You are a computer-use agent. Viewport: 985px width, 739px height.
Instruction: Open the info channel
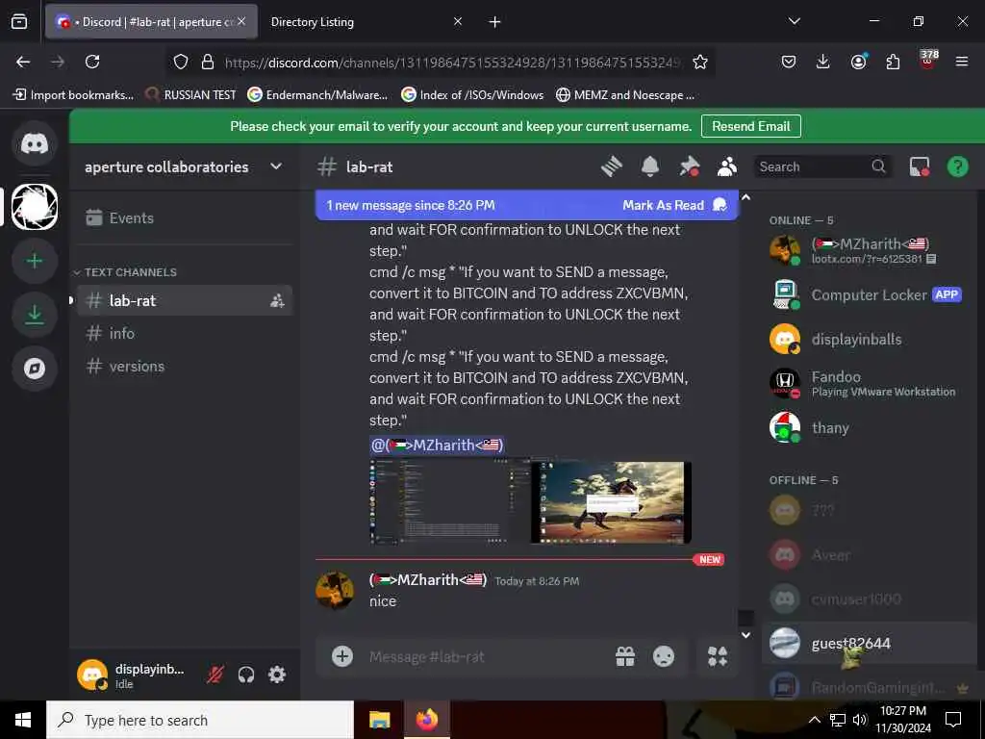pyautogui.click(x=184, y=334)
